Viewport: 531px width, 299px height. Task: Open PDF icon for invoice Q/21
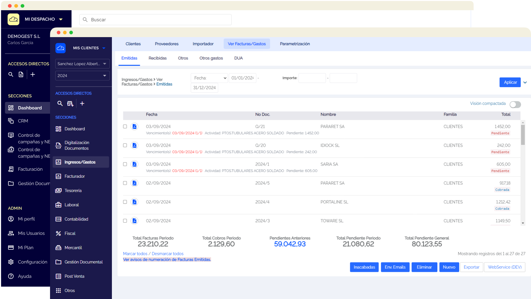coord(134,126)
